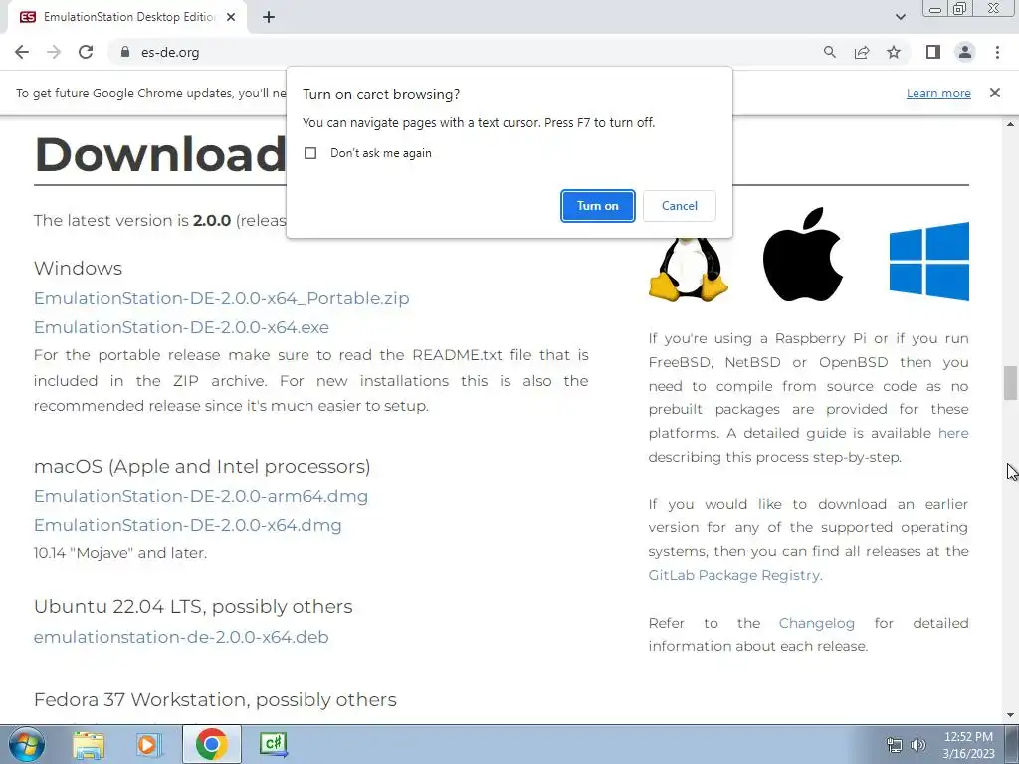Click the 10.14 "Mojave" and later text
This screenshot has height=764, width=1019.
[120, 553]
